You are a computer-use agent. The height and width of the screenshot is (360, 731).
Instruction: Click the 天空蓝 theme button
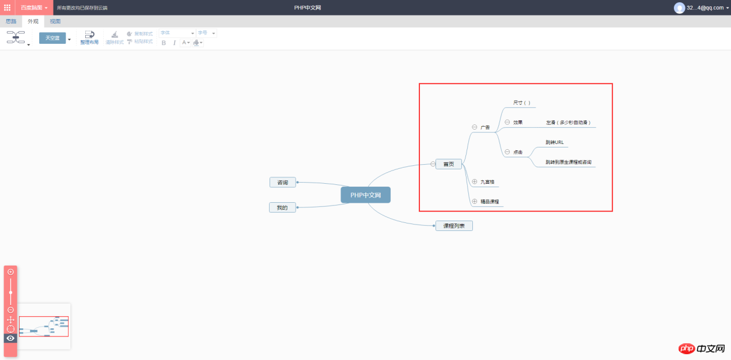pyautogui.click(x=52, y=38)
